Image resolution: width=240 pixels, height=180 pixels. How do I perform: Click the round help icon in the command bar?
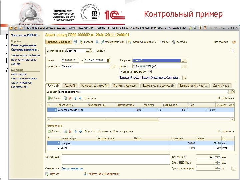point(234,42)
